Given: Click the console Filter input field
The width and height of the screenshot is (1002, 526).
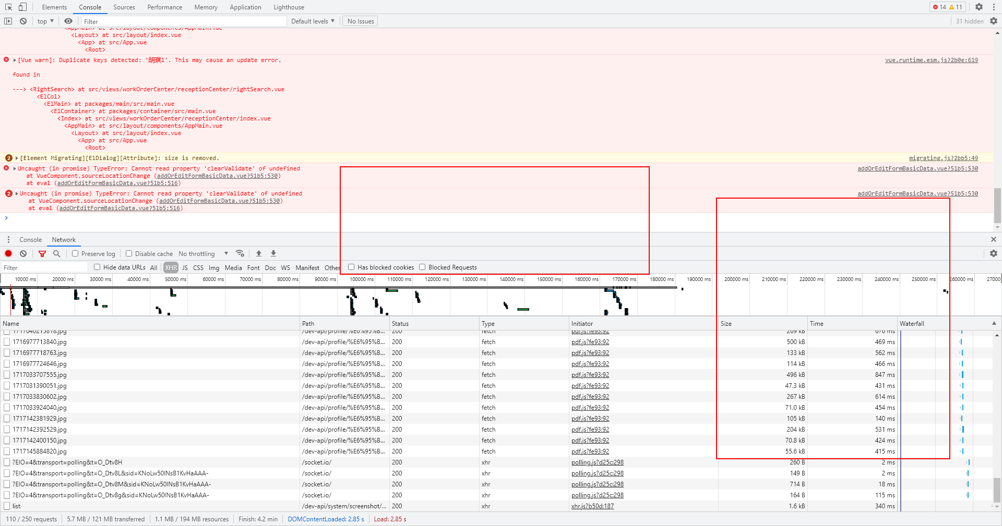Looking at the screenshot, I should 183,21.
